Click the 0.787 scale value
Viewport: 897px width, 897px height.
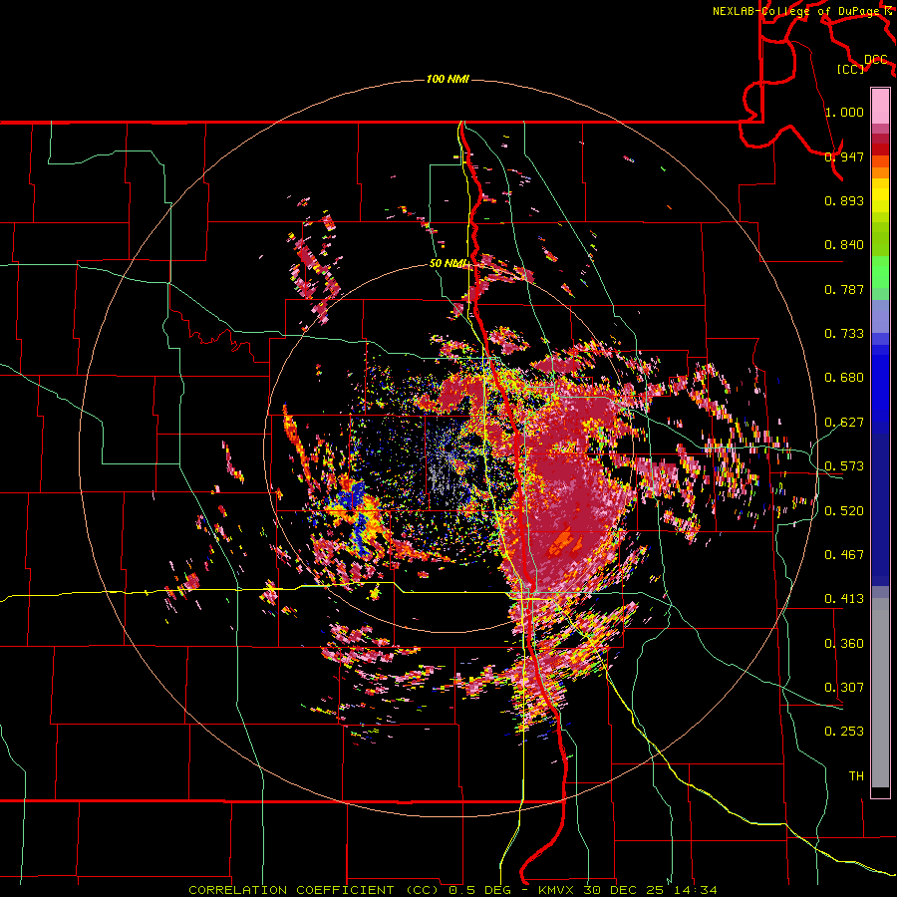click(844, 289)
